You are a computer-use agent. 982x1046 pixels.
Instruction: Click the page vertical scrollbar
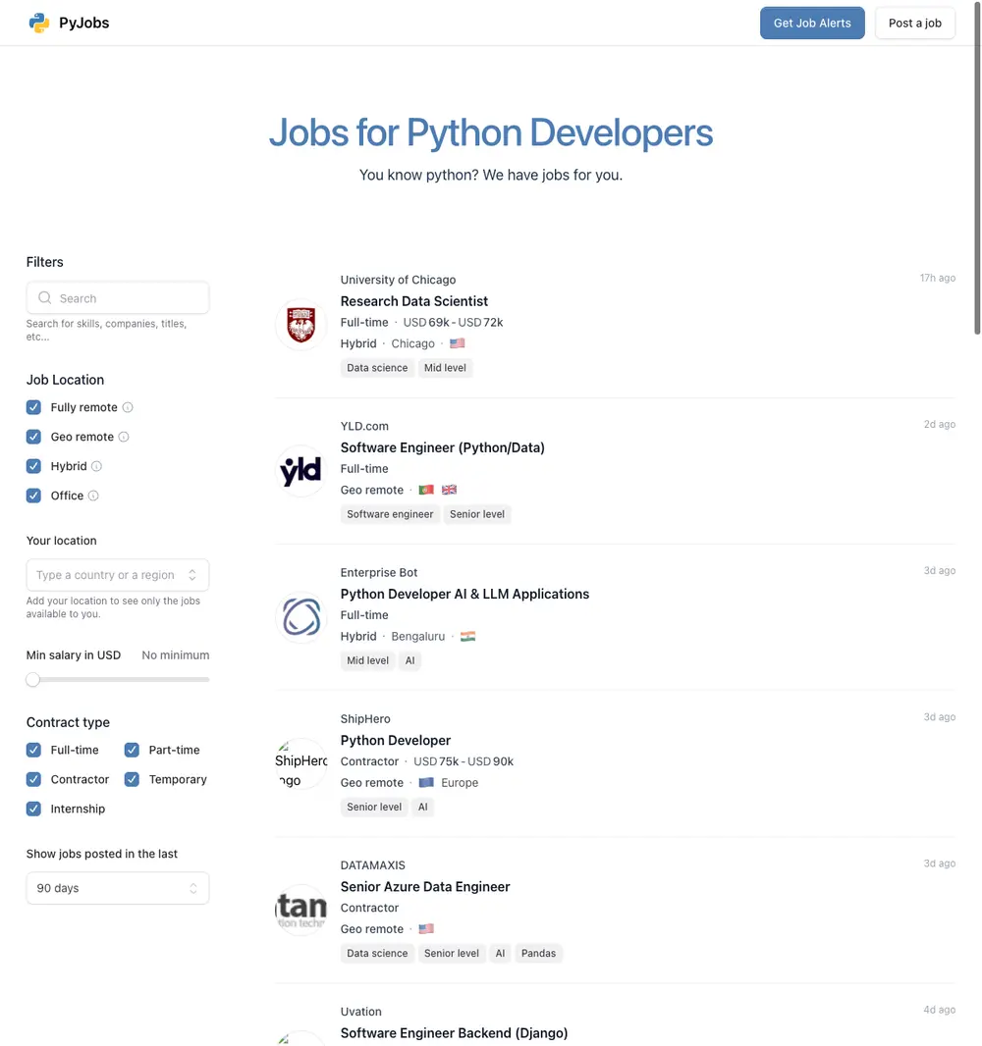[x=977, y=167]
